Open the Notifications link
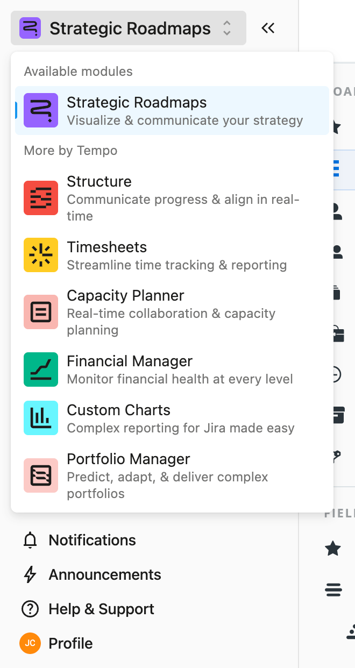Image resolution: width=355 pixels, height=668 pixels. point(92,540)
